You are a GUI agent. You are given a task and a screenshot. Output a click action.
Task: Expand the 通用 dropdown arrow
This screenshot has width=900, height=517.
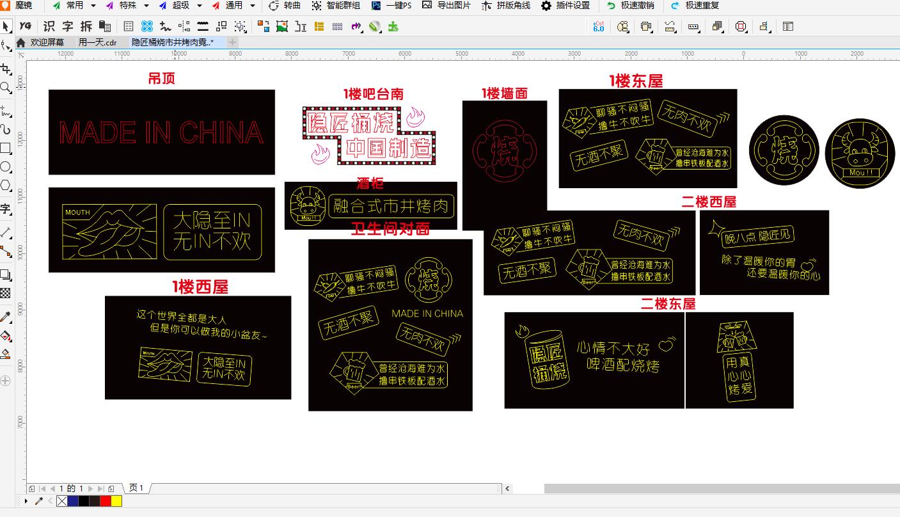click(252, 5)
